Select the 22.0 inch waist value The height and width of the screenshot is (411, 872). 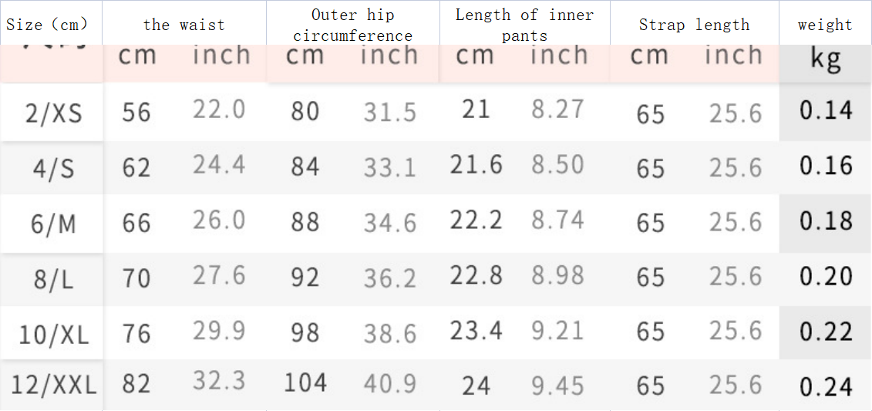pos(219,109)
